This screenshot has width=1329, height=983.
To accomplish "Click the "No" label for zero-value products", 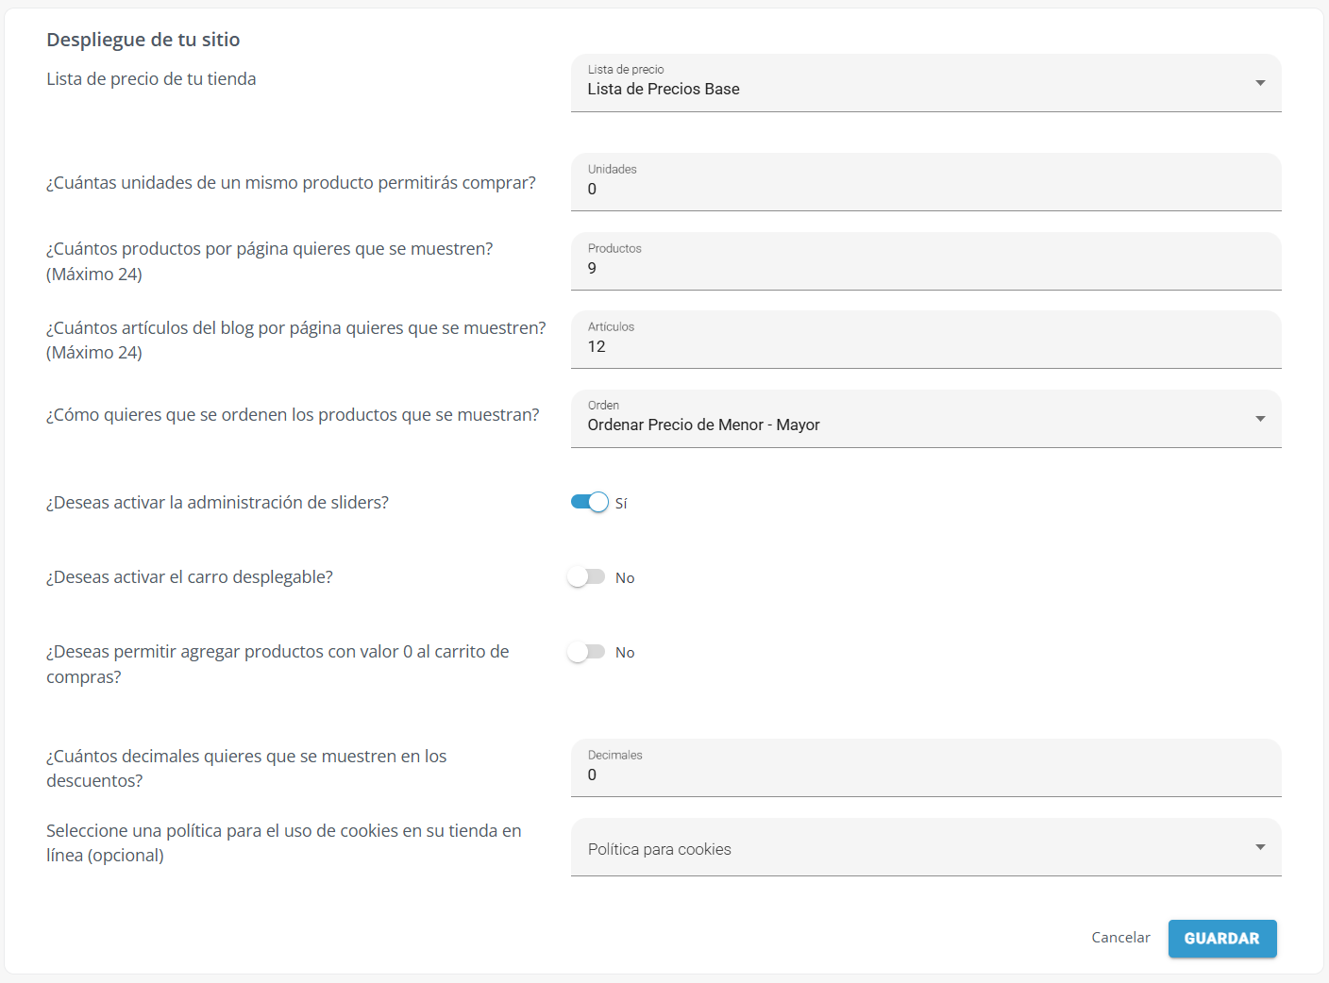I will [625, 652].
